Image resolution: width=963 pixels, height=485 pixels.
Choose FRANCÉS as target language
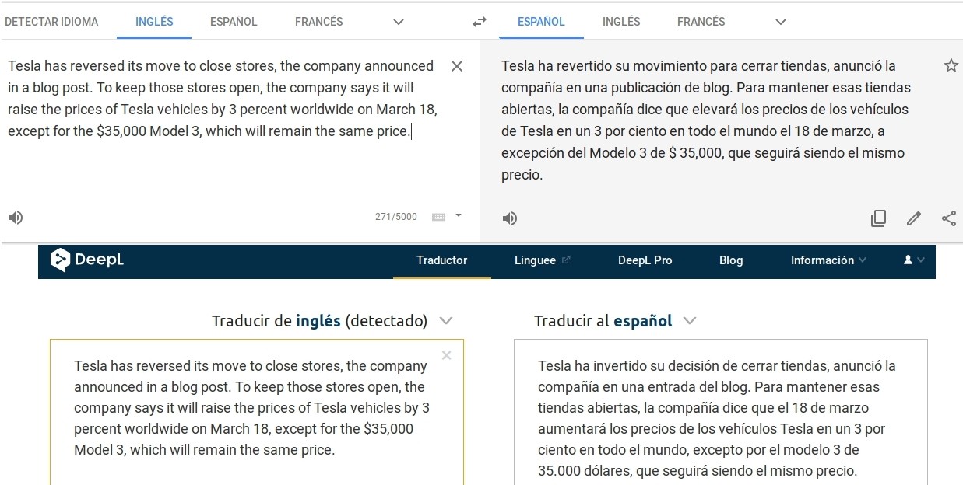point(701,22)
